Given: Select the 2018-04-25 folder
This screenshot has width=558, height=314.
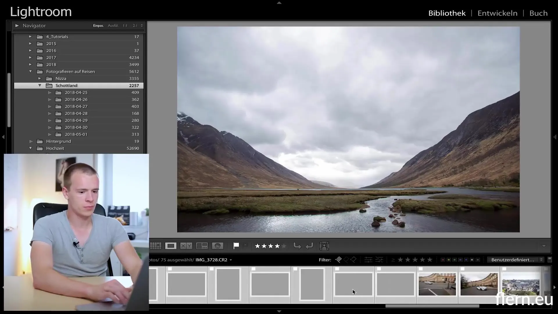Looking at the screenshot, I should [79, 92].
